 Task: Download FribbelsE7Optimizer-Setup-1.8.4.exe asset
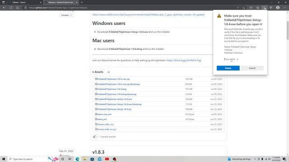(114, 99)
